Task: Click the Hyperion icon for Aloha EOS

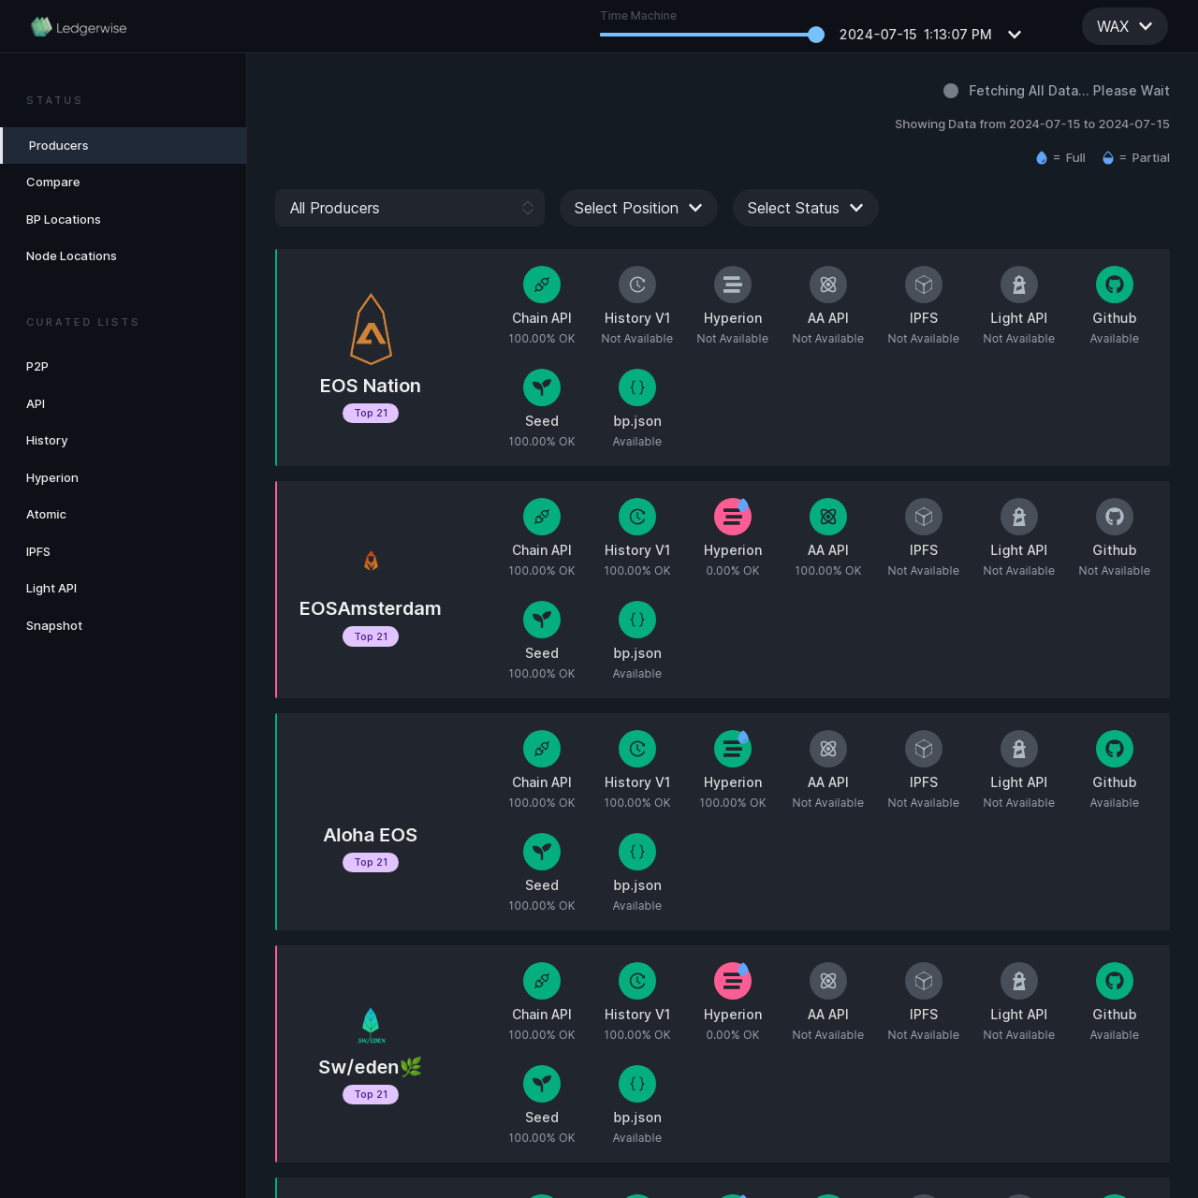Action: (x=732, y=748)
